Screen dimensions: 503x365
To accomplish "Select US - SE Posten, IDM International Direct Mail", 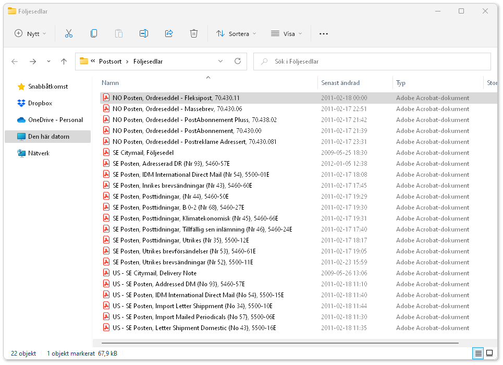I will click(298, 295).
